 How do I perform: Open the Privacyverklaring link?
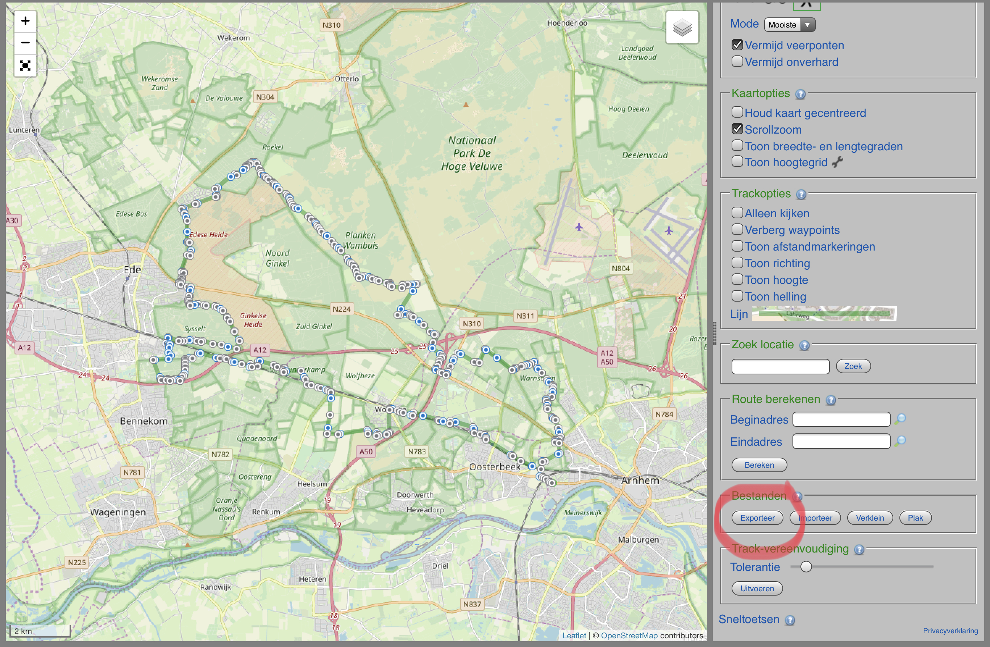950,631
